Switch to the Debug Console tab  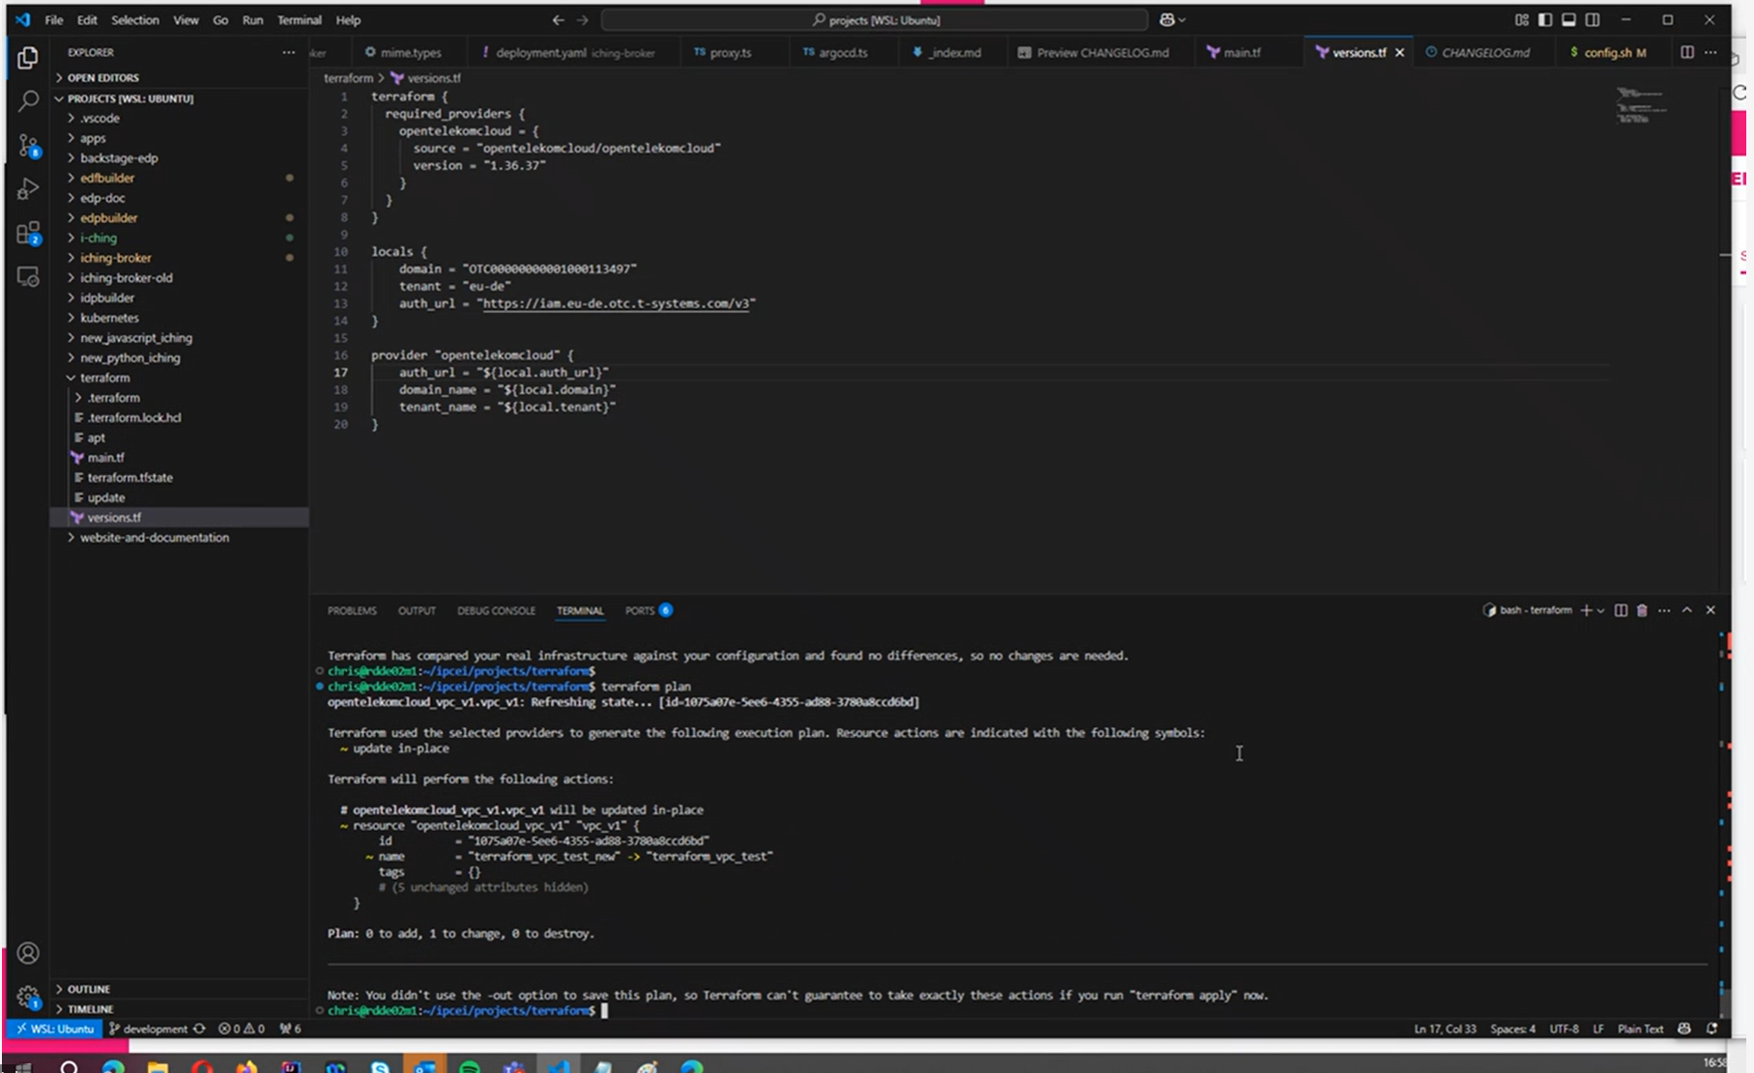496,610
